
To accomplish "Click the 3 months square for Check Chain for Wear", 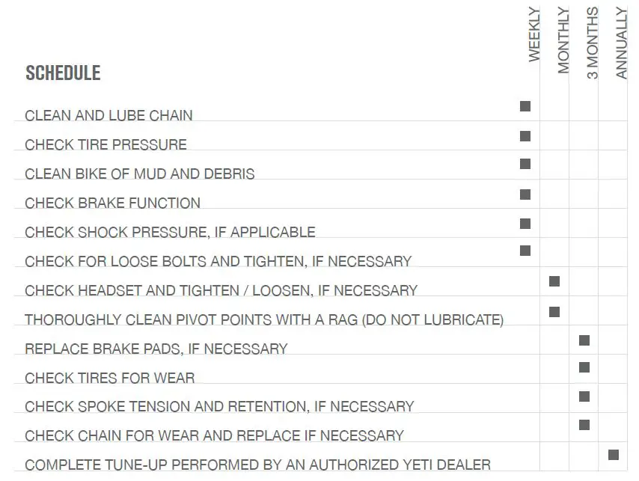I will tap(584, 425).
